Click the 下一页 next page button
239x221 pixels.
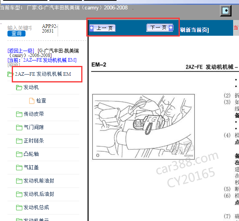tap(160, 27)
